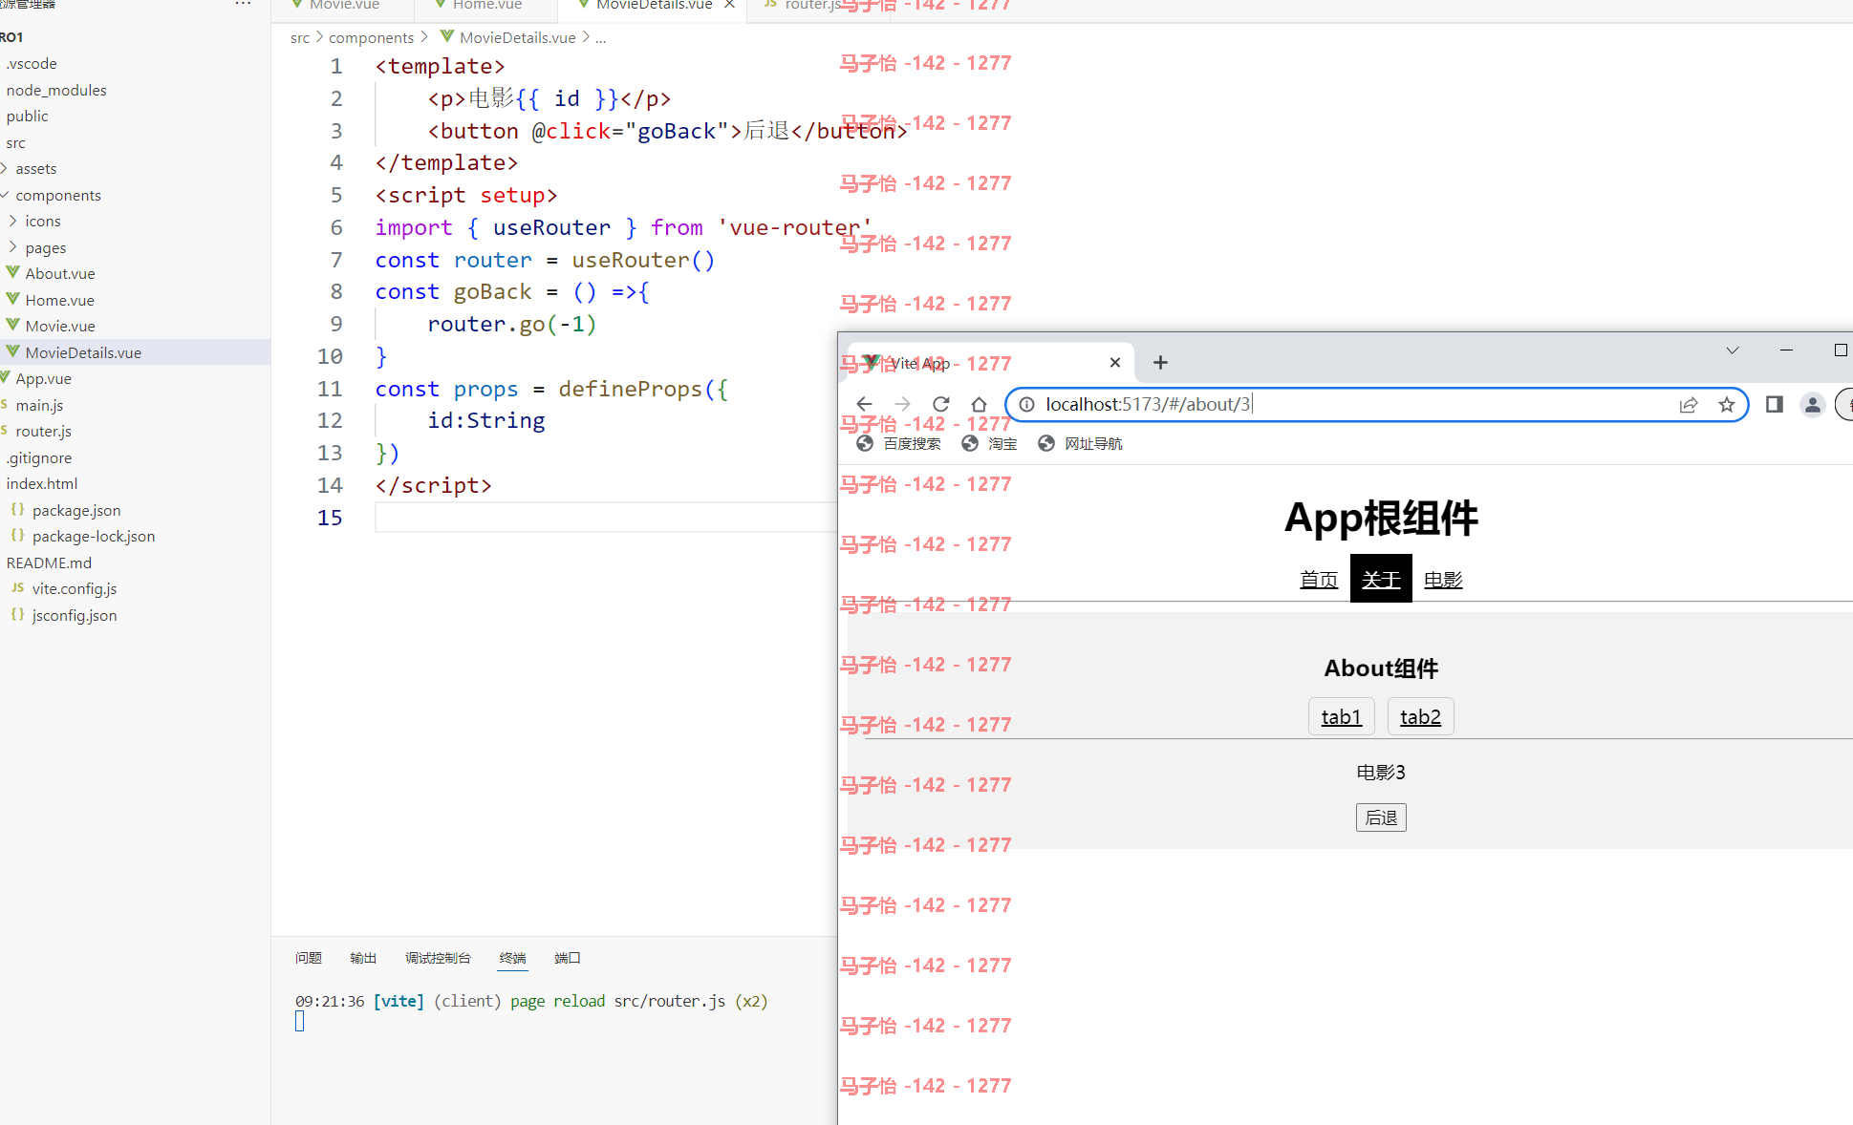The height and width of the screenshot is (1125, 1853).
Task: Open the 百度搜索 bookmark
Action: tap(898, 443)
